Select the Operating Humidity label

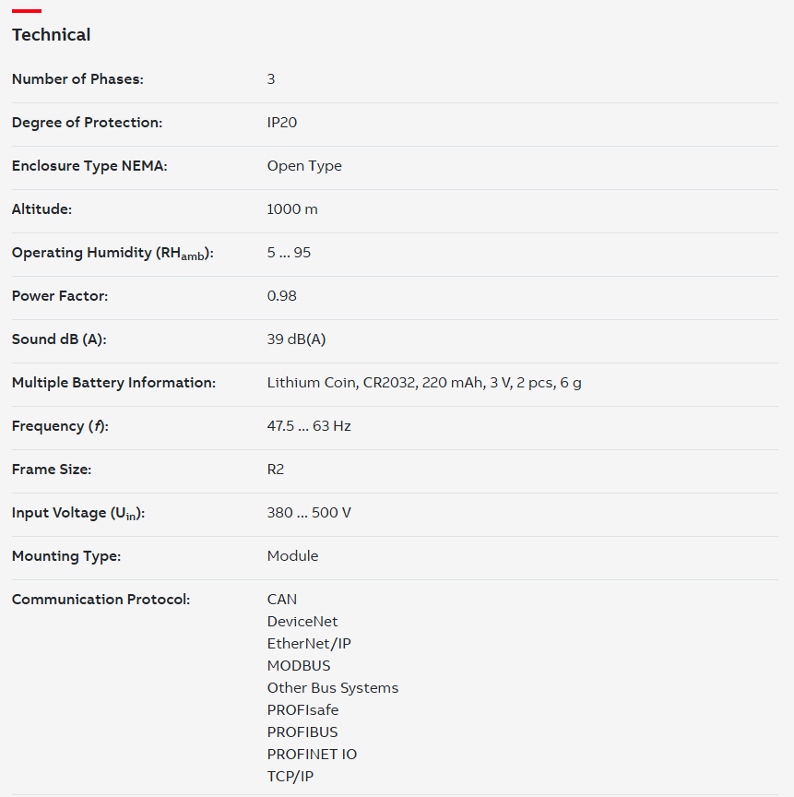[x=113, y=253]
